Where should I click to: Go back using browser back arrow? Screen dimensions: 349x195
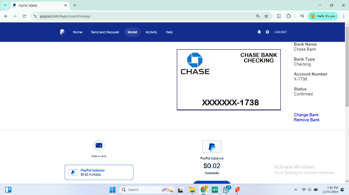pos(6,16)
